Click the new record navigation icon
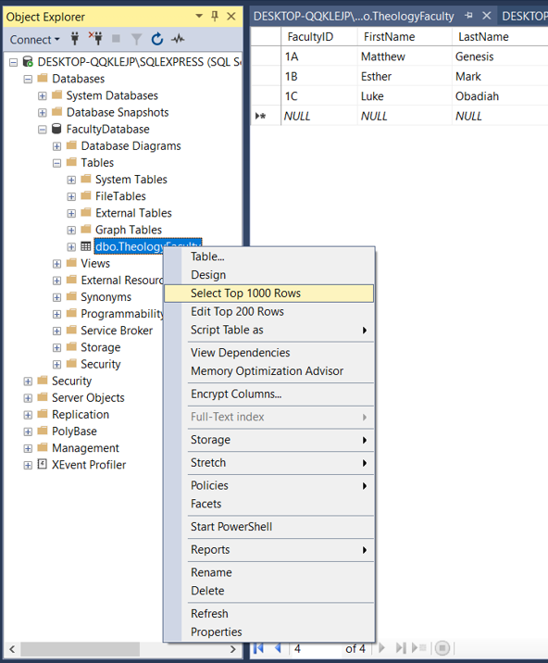 click(x=418, y=648)
